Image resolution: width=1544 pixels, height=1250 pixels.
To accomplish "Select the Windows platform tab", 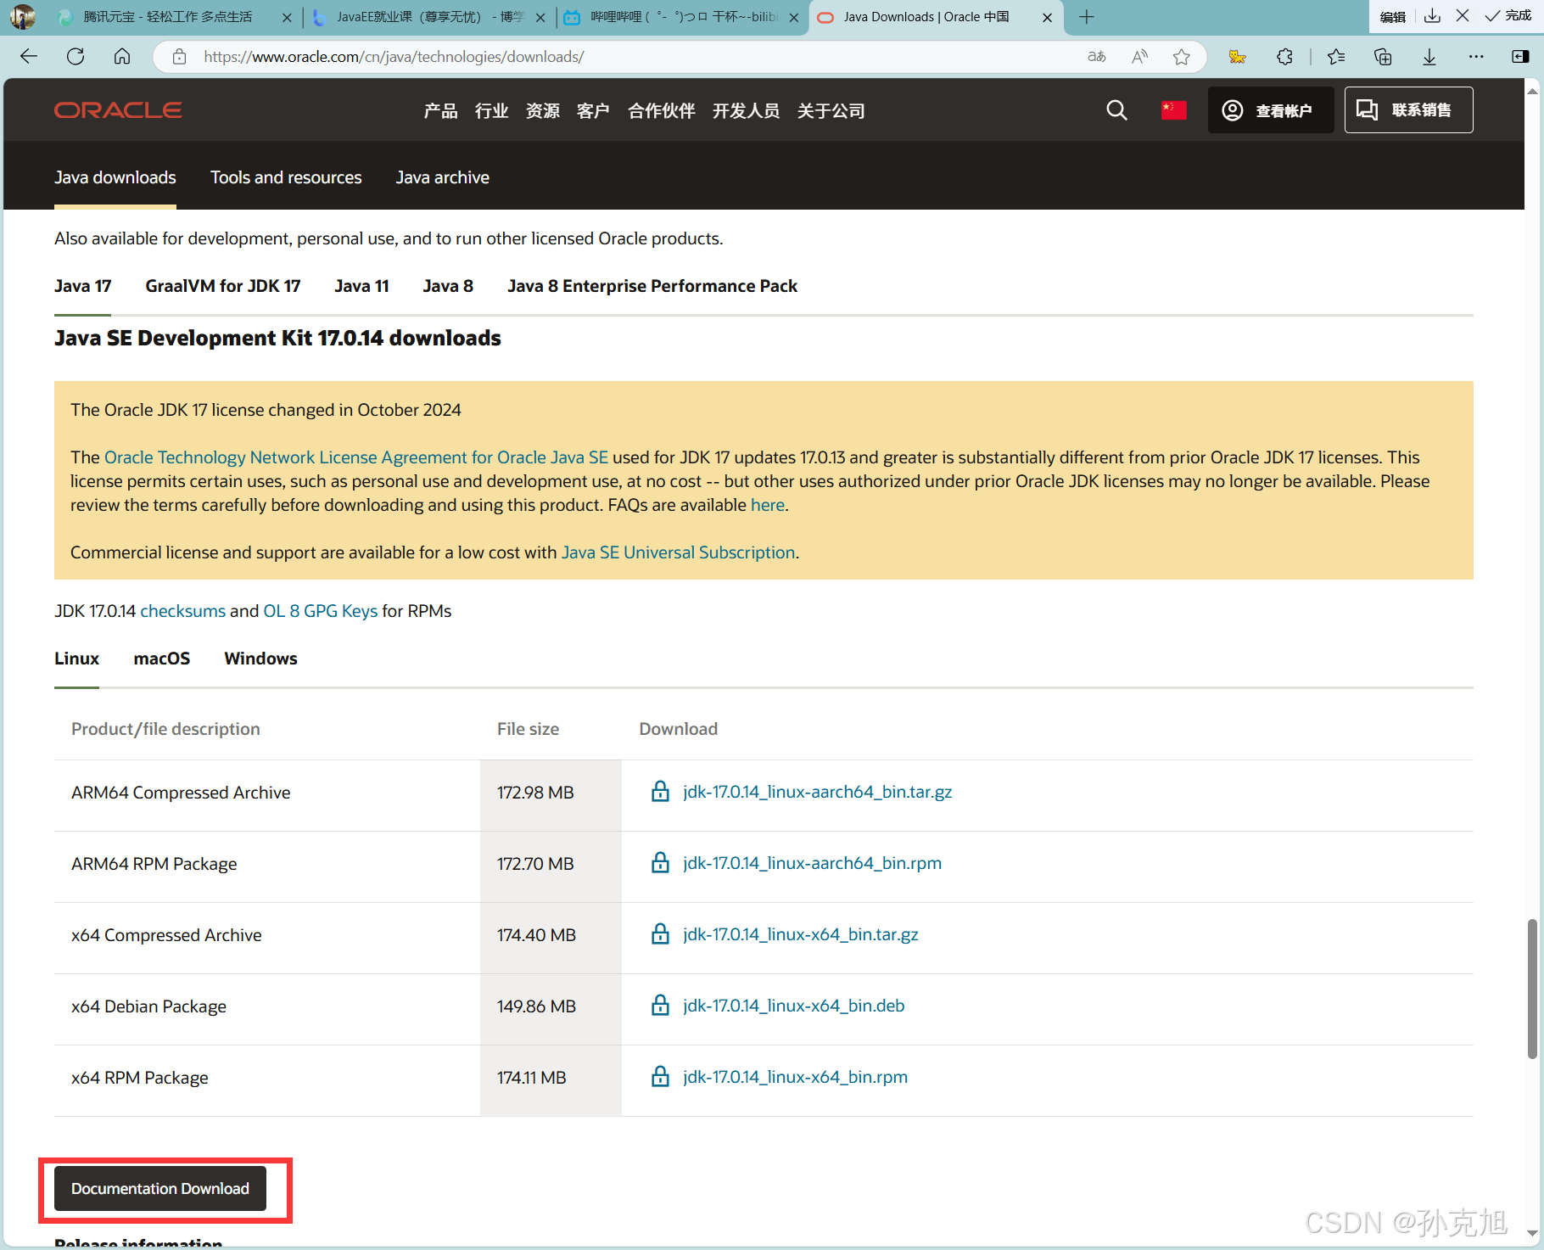I will [x=260, y=659].
